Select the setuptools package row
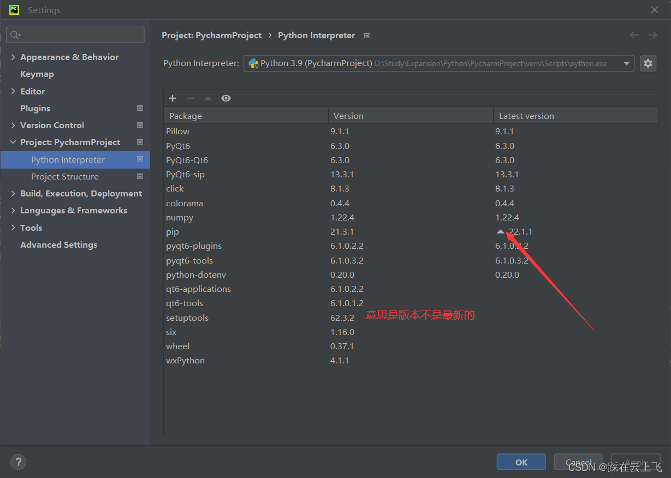 coord(411,318)
